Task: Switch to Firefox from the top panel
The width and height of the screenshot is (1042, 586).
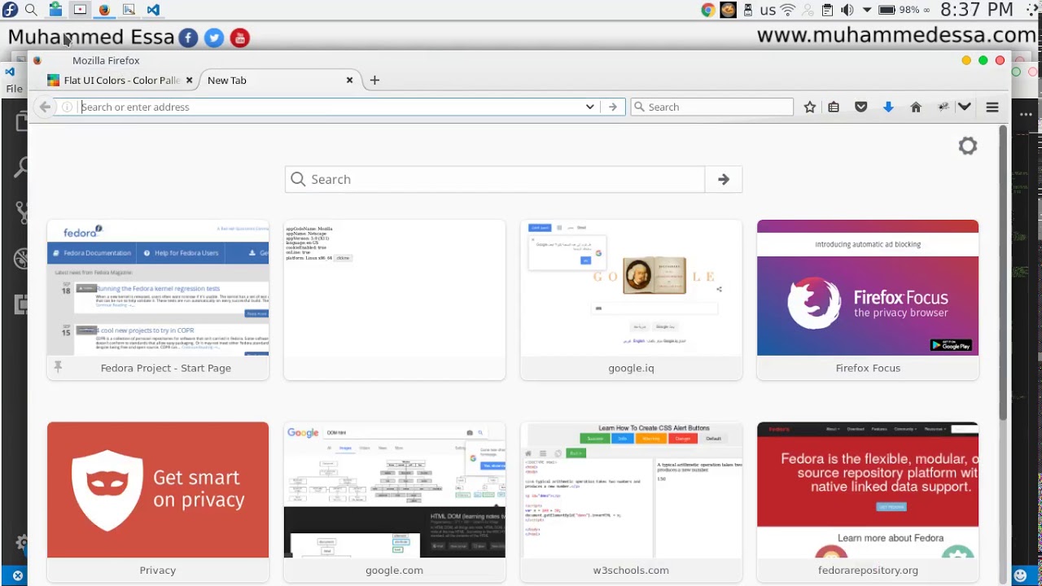Action: pyautogui.click(x=104, y=10)
